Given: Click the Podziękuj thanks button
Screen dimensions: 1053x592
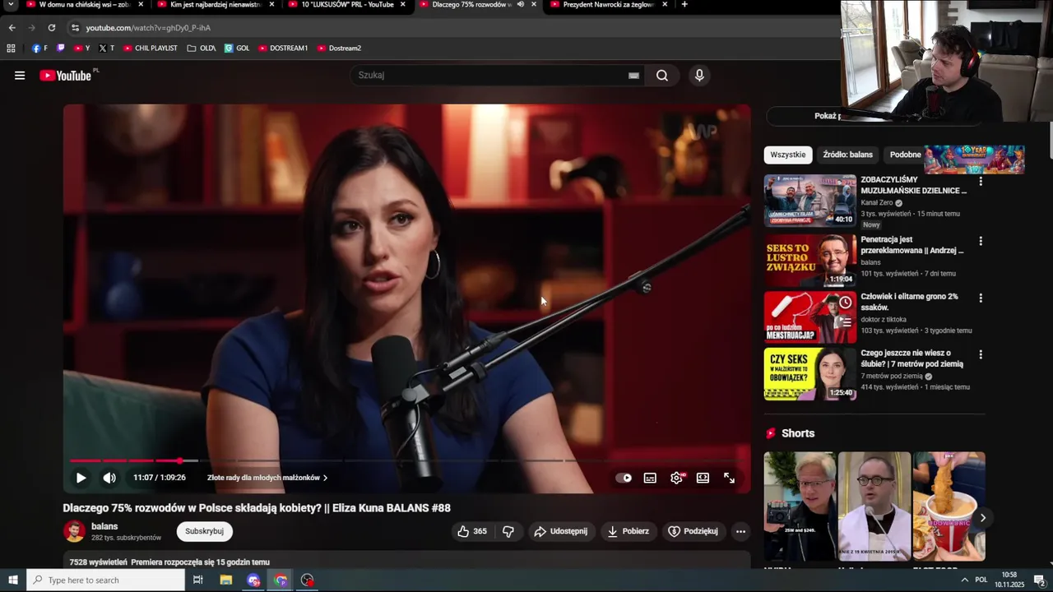Looking at the screenshot, I should coord(693,531).
